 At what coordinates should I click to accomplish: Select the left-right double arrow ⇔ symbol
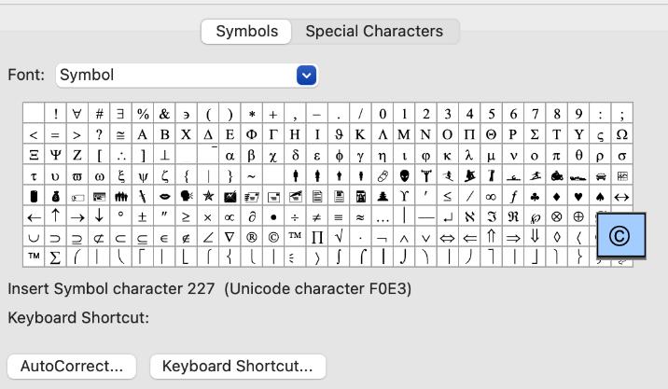pos(447,237)
